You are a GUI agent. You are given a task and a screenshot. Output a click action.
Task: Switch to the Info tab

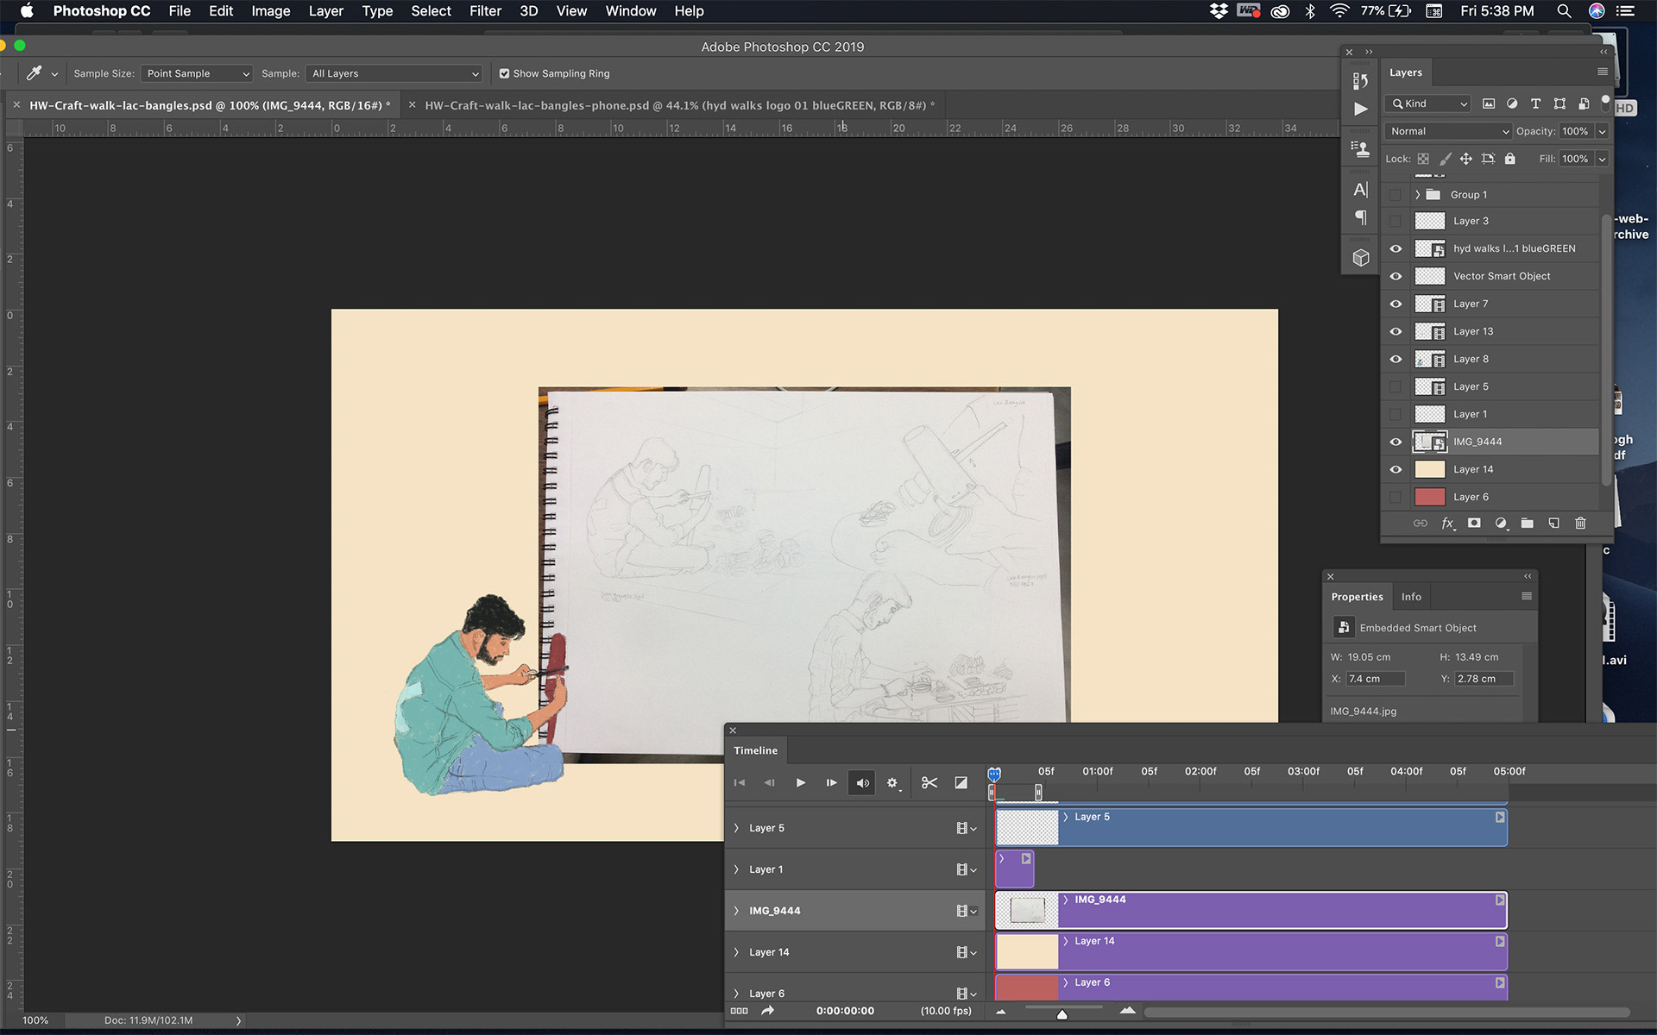click(1411, 597)
